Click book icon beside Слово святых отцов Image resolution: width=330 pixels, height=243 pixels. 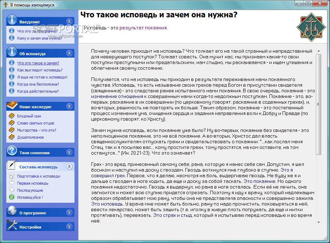(x=12, y=123)
